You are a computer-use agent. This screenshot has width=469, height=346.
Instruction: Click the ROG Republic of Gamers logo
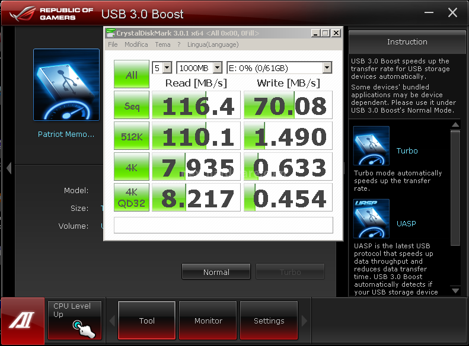[x=52, y=14]
